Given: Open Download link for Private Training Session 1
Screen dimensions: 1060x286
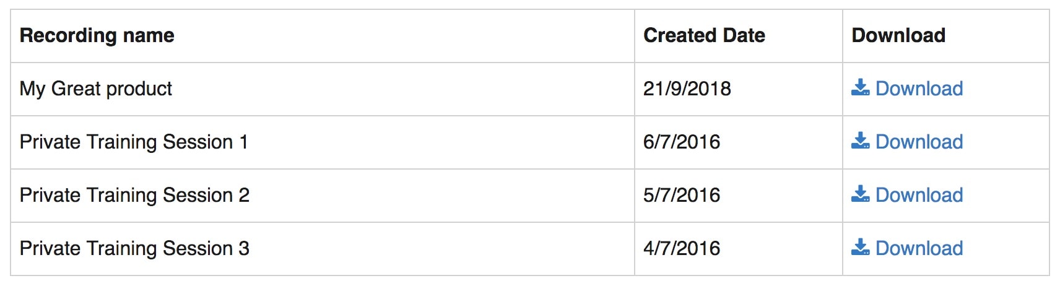Looking at the screenshot, I should (907, 142).
